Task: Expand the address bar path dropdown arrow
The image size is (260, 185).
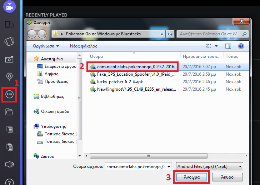Action: point(162,34)
